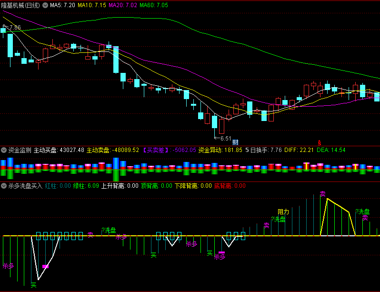Image resolution: width=380 pixels, height=292 pixels.
Task: Click 主动买盘: 43027.48 value
Action: (59, 150)
